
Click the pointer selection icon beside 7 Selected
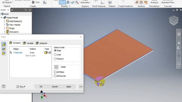pyautogui.click(x=11, y=52)
